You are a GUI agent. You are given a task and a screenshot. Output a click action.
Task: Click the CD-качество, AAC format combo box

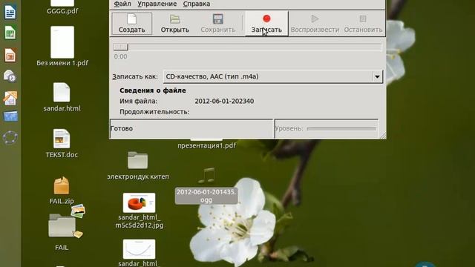pyautogui.click(x=273, y=76)
